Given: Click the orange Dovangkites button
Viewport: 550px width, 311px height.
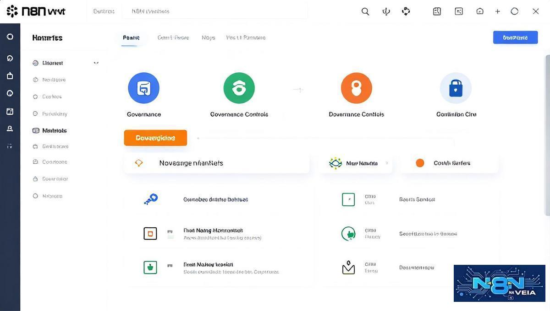Looking at the screenshot, I should tap(155, 138).
